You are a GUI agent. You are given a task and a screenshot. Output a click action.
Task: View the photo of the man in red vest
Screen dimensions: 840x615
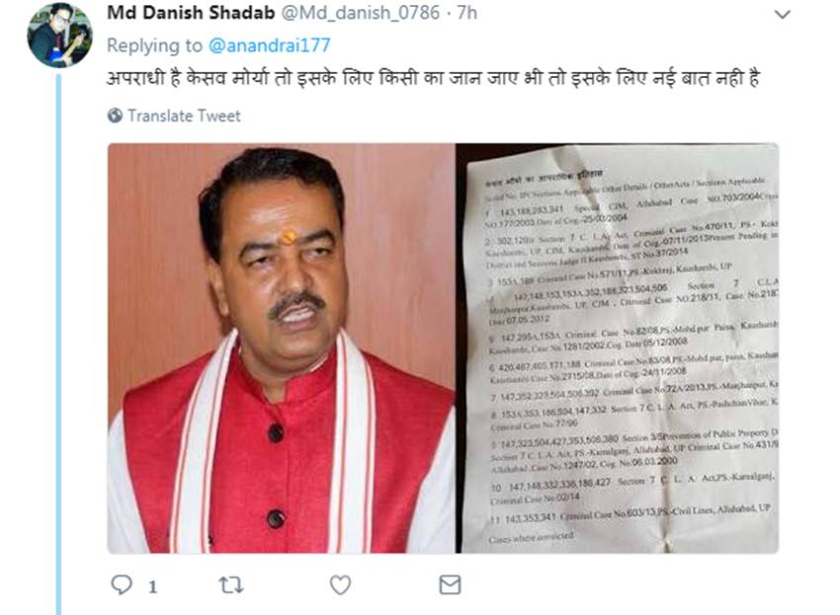[282, 347]
